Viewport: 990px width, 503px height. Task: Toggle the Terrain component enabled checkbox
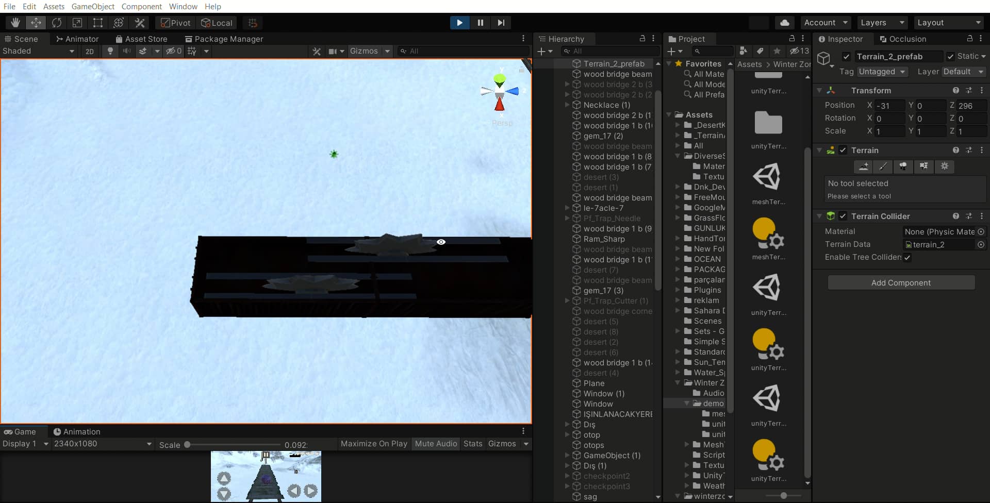pos(843,150)
